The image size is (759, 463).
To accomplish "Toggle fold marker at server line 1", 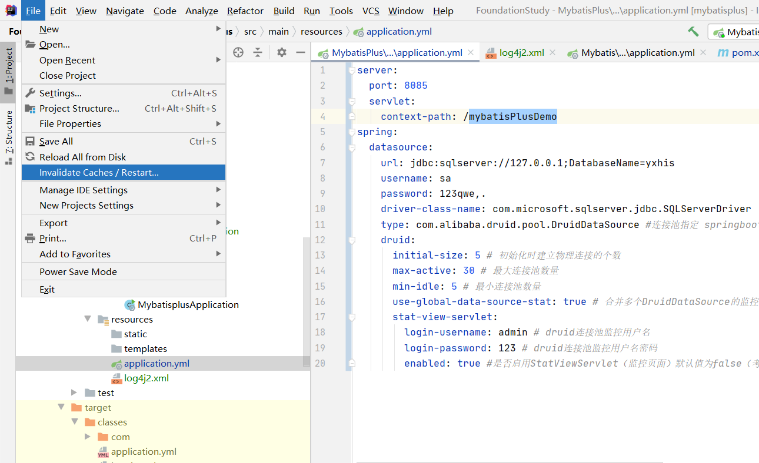I will (352, 71).
